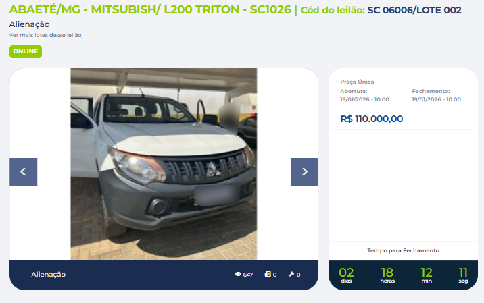Advance to the next vehicle photo
This screenshot has width=484, height=303.
tap(304, 171)
